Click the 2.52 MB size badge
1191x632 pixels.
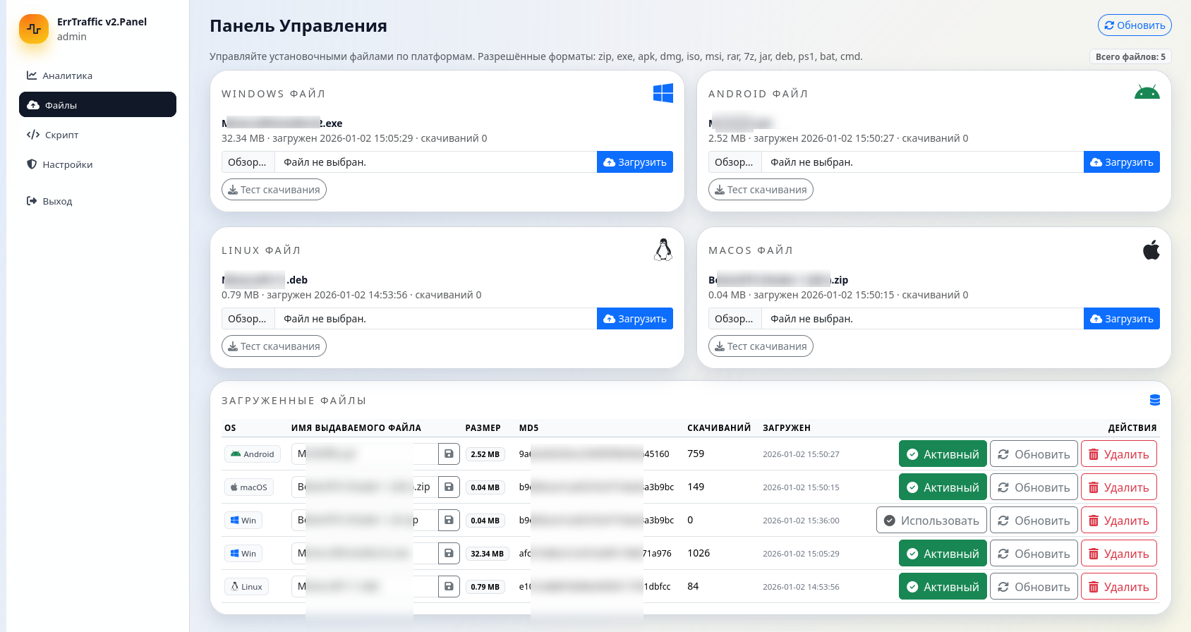pyautogui.click(x=485, y=454)
